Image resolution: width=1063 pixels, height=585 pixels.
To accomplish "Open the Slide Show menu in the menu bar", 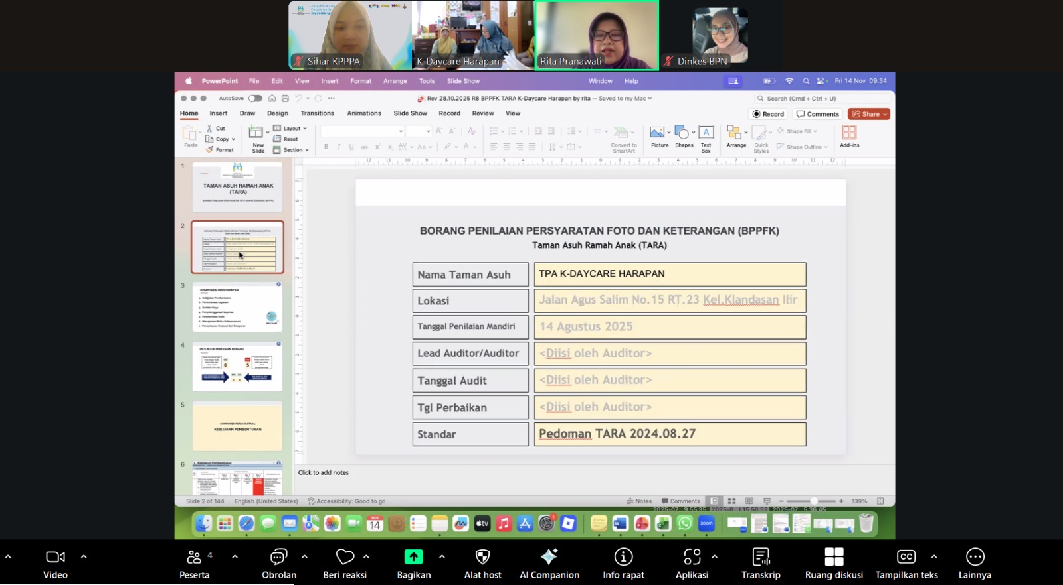I will pyautogui.click(x=463, y=81).
